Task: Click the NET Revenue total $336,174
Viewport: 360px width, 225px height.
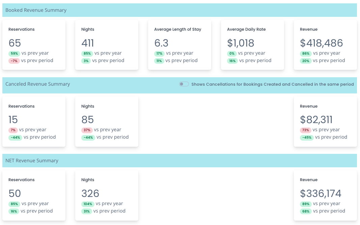Action: click(x=321, y=193)
